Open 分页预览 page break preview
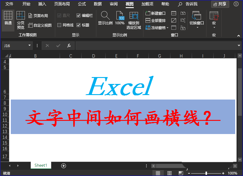 [x=21, y=20]
